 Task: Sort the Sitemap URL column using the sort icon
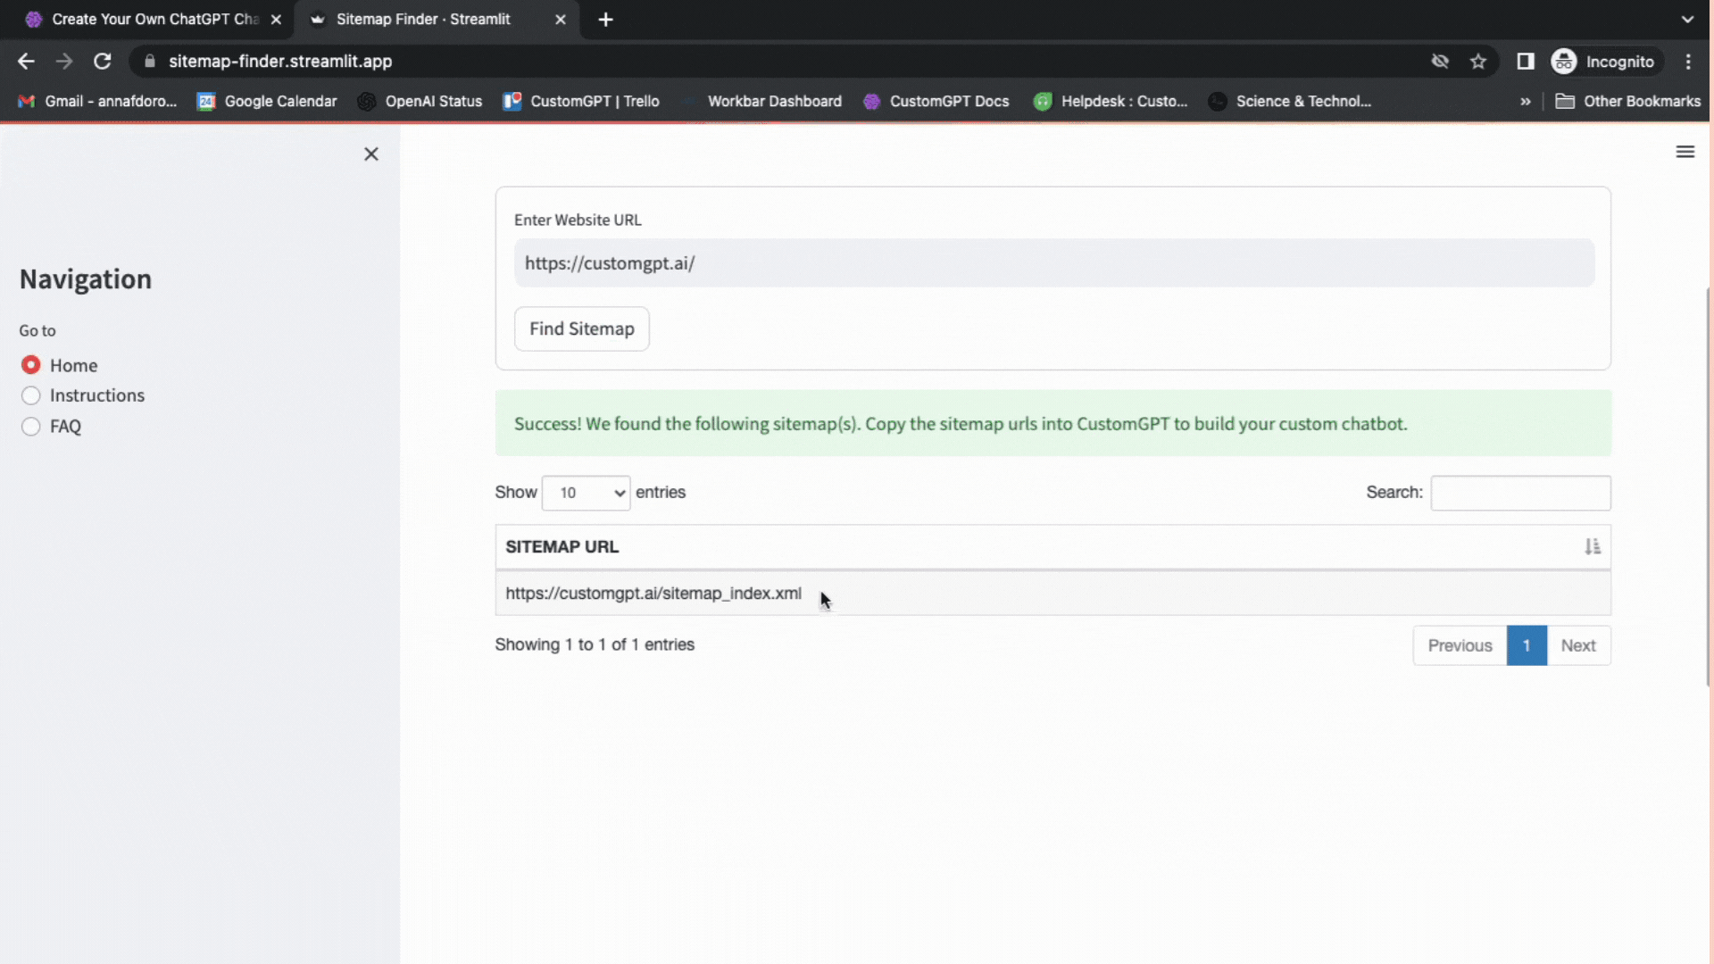[x=1592, y=546]
